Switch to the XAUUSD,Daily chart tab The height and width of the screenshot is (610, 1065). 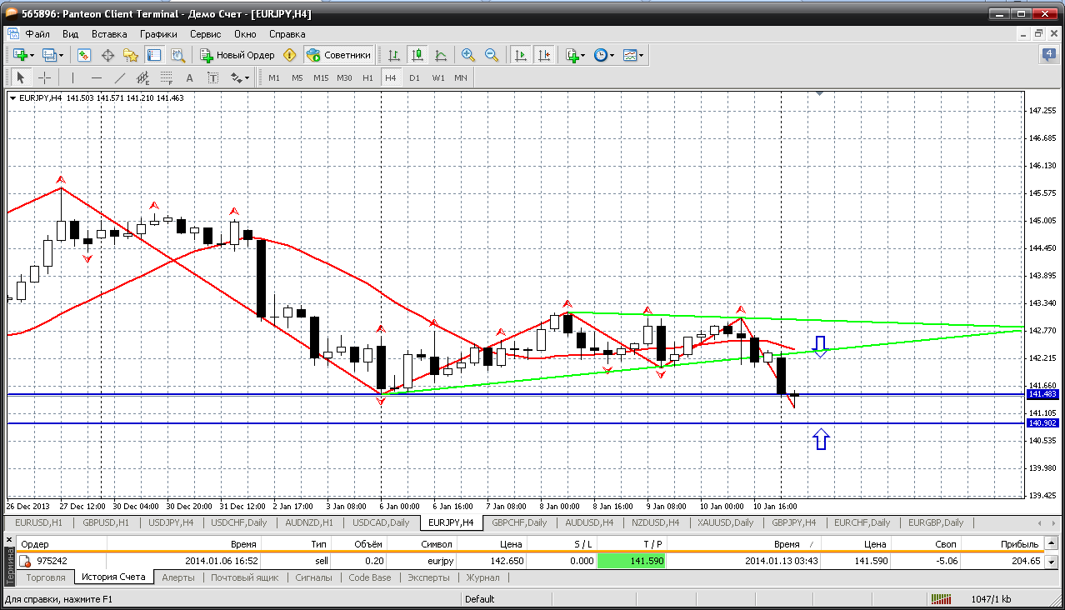(726, 522)
